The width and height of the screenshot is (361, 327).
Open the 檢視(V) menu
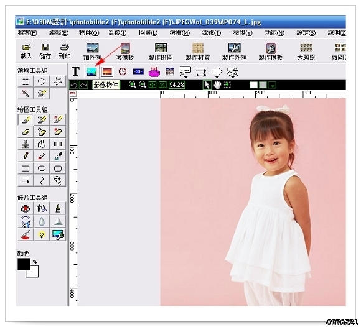coord(243,33)
